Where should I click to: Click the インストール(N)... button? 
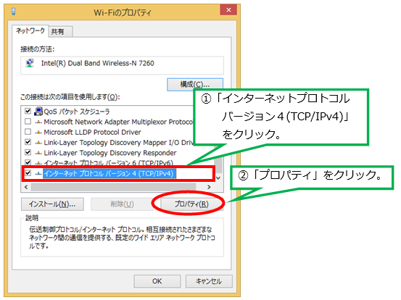[x=52, y=204]
